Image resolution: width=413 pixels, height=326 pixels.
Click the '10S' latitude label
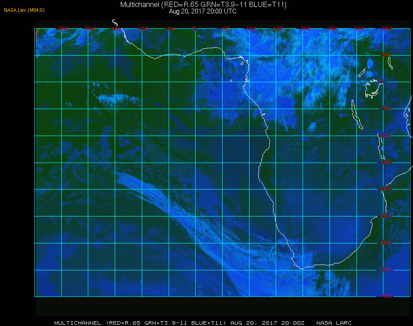click(x=385, y=135)
